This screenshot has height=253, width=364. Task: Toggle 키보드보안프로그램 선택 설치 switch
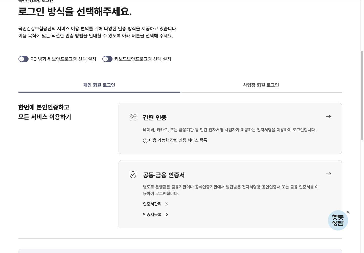pyautogui.click(x=107, y=59)
